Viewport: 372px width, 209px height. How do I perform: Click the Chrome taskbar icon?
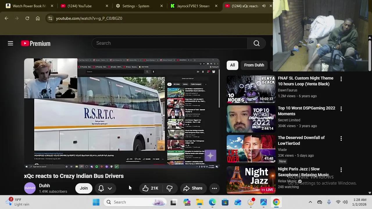pyautogui.click(x=276, y=202)
